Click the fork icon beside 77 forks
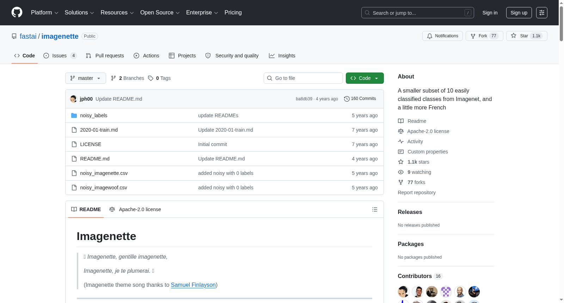This screenshot has height=303, width=564. click(401, 182)
